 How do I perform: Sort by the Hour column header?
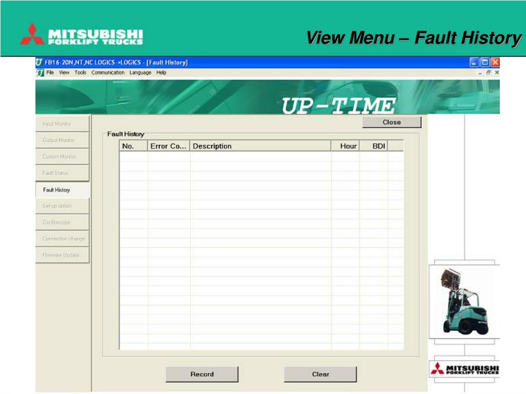click(345, 146)
